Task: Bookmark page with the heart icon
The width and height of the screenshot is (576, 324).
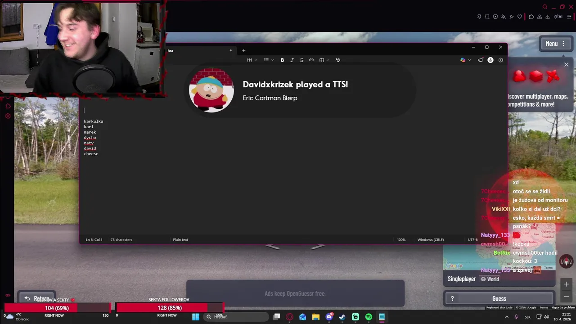Action: [x=520, y=17]
